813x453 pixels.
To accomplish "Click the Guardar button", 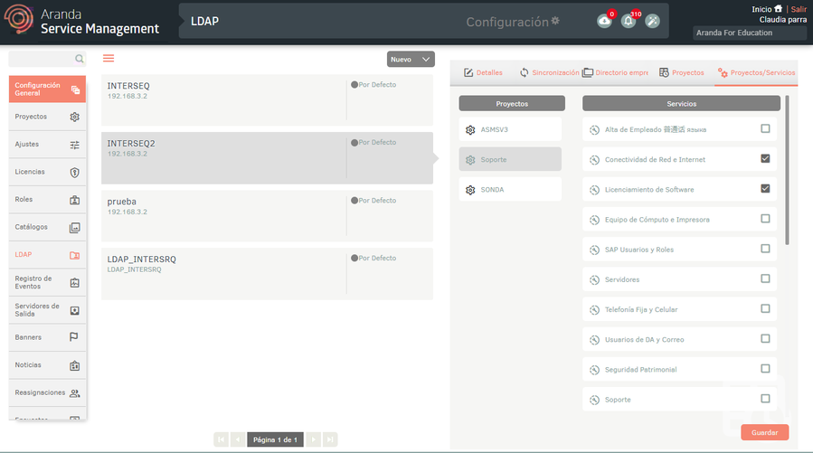I will 765,432.
